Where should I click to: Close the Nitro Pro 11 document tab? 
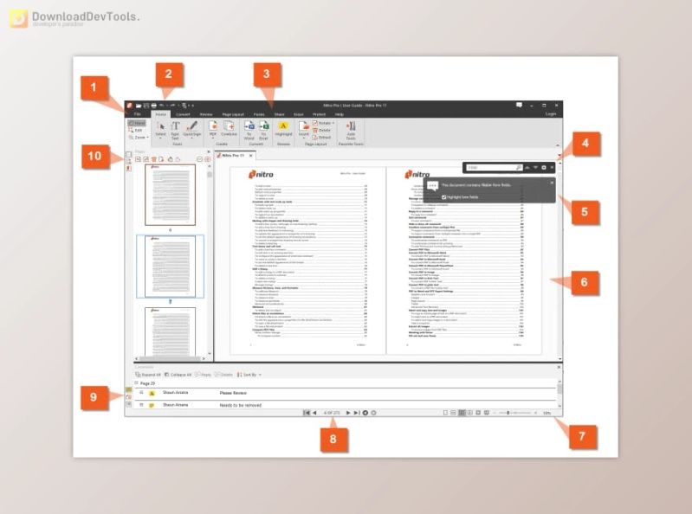point(251,156)
